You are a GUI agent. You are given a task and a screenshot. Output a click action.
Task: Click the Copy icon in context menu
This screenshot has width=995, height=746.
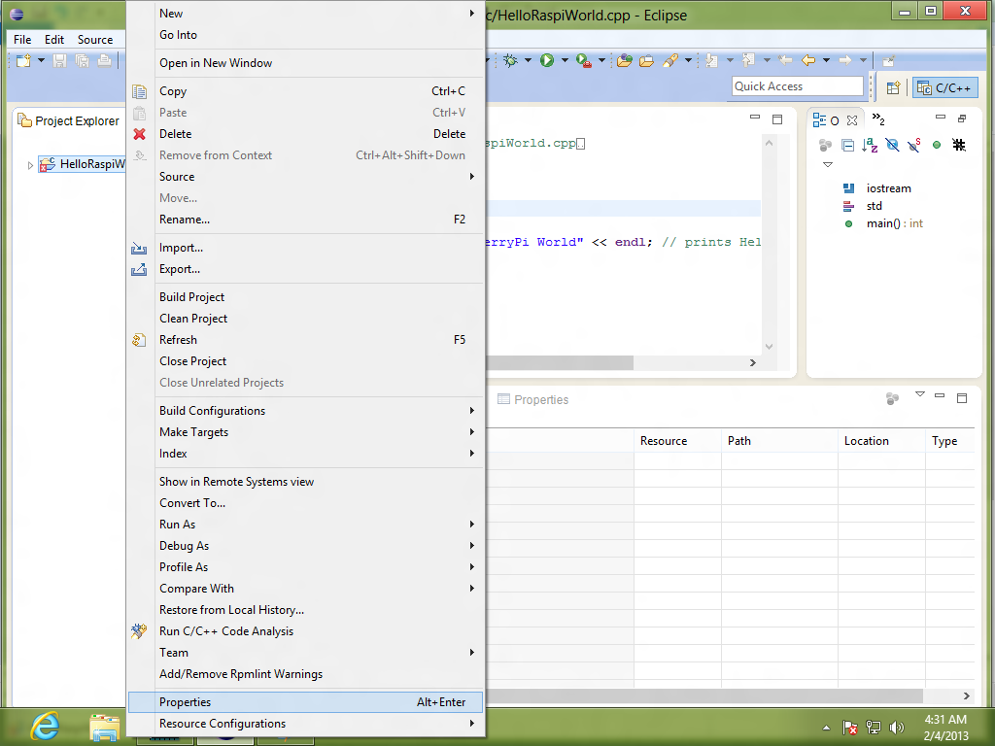click(x=140, y=91)
